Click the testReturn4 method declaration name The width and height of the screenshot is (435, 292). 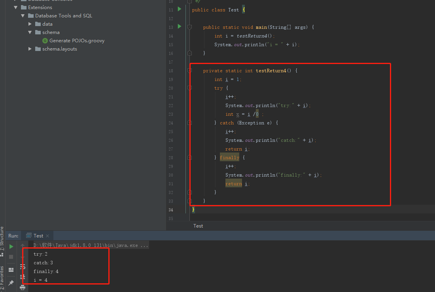tap(271, 71)
